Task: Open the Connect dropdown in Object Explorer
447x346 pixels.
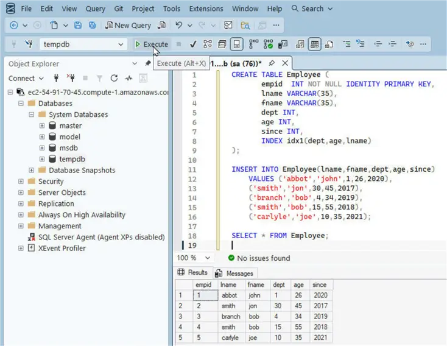Action: (x=26, y=78)
